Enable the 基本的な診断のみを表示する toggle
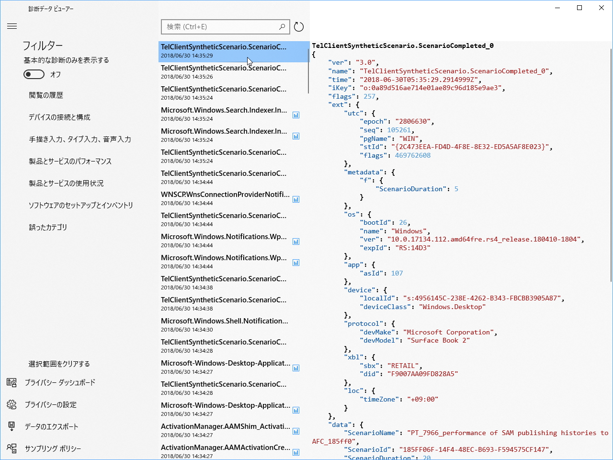The image size is (613, 460). [34, 74]
